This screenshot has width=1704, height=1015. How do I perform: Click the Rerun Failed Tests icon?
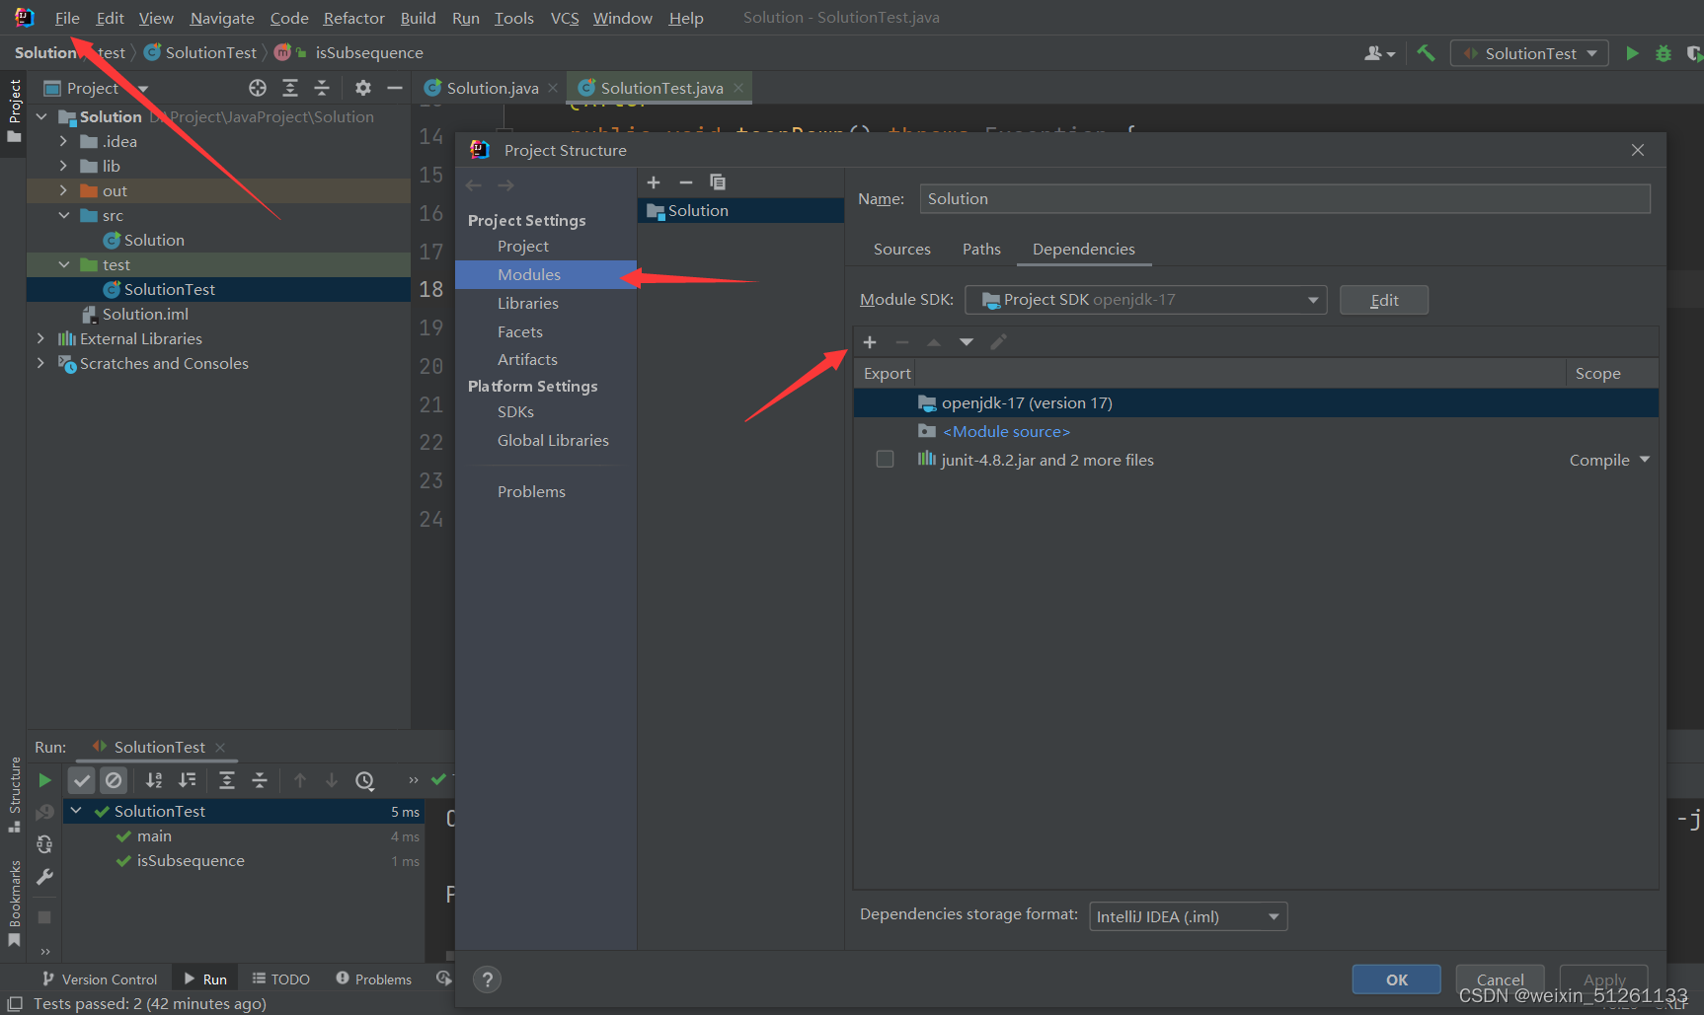pos(44,813)
